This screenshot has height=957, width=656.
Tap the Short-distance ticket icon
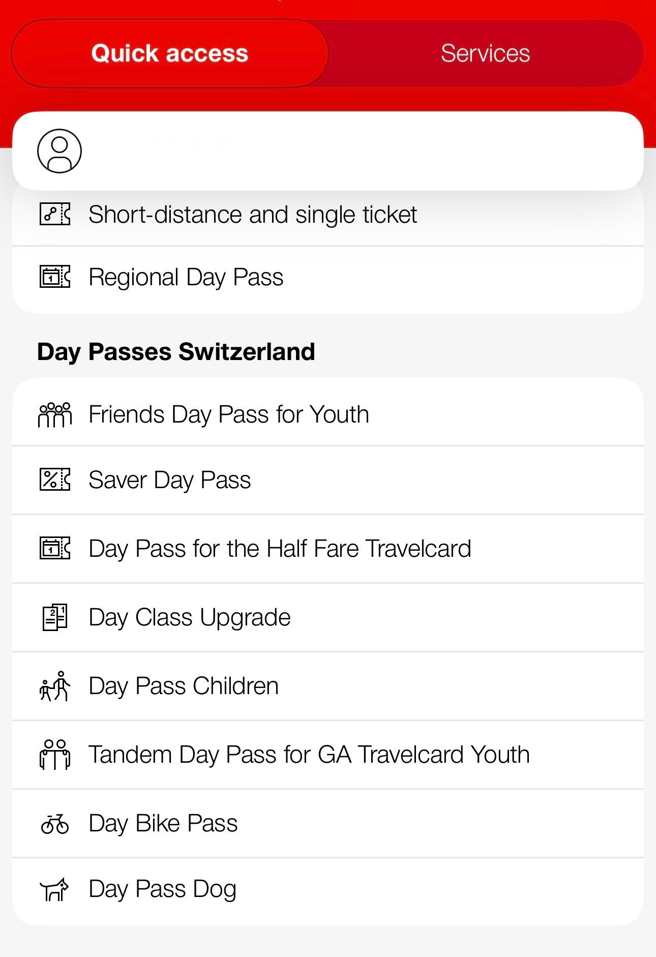click(x=55, y=214)
